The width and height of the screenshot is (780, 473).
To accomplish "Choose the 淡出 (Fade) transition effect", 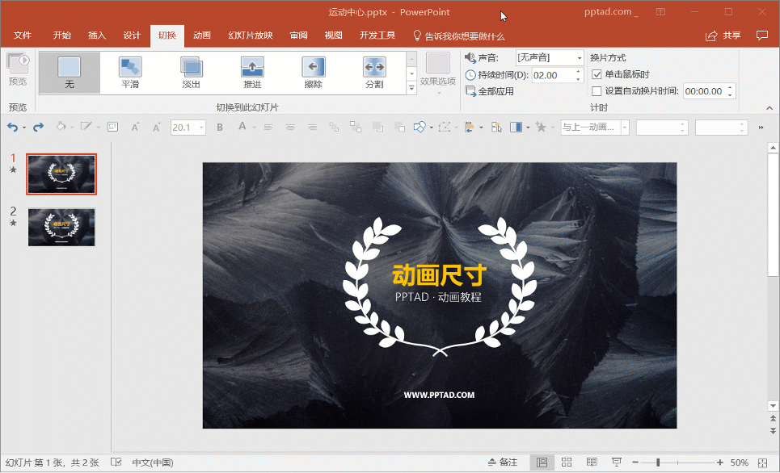I will tap(192, 71).
